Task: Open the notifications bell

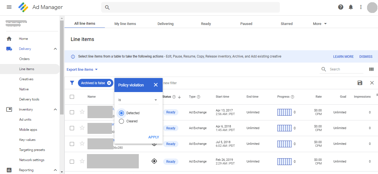Action: coord(351,7)
